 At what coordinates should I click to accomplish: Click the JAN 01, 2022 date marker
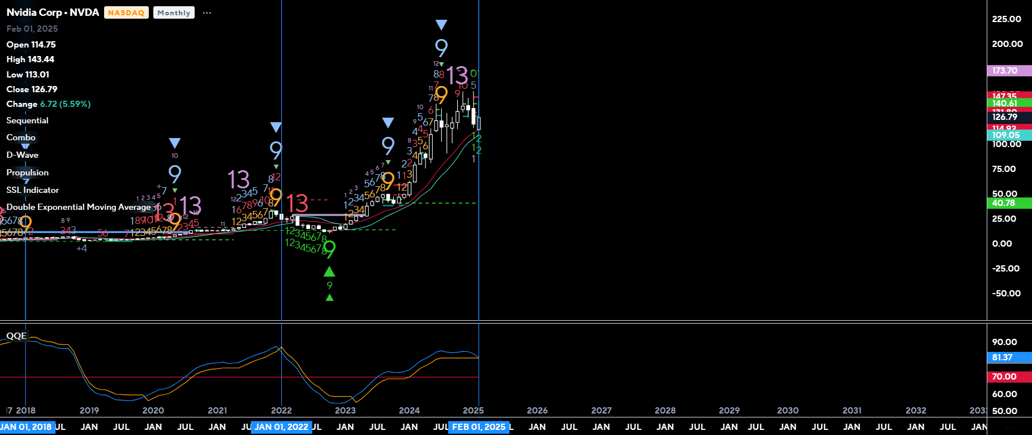tap(281, 427)
